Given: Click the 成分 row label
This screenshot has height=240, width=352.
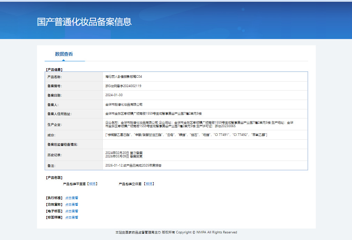Looking at the screenshot, I should pos(51,135).
